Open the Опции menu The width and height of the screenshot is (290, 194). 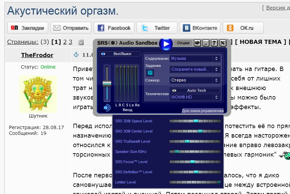point(183,43)
